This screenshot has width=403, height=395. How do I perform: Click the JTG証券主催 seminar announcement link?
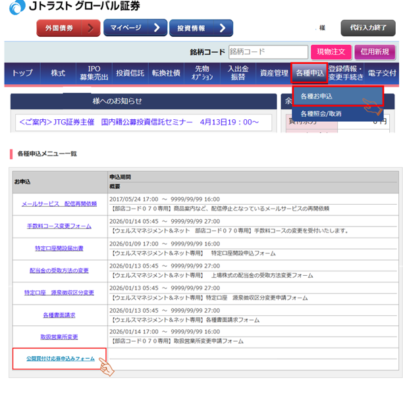pyautogui.click(x=139, y=122)
